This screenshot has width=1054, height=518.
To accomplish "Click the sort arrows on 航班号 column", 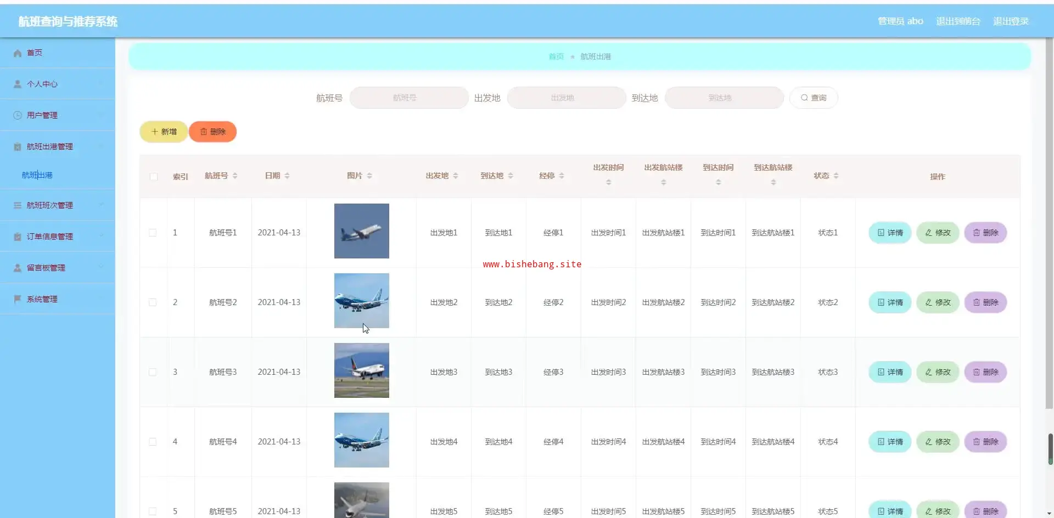I will coord(235,176).
